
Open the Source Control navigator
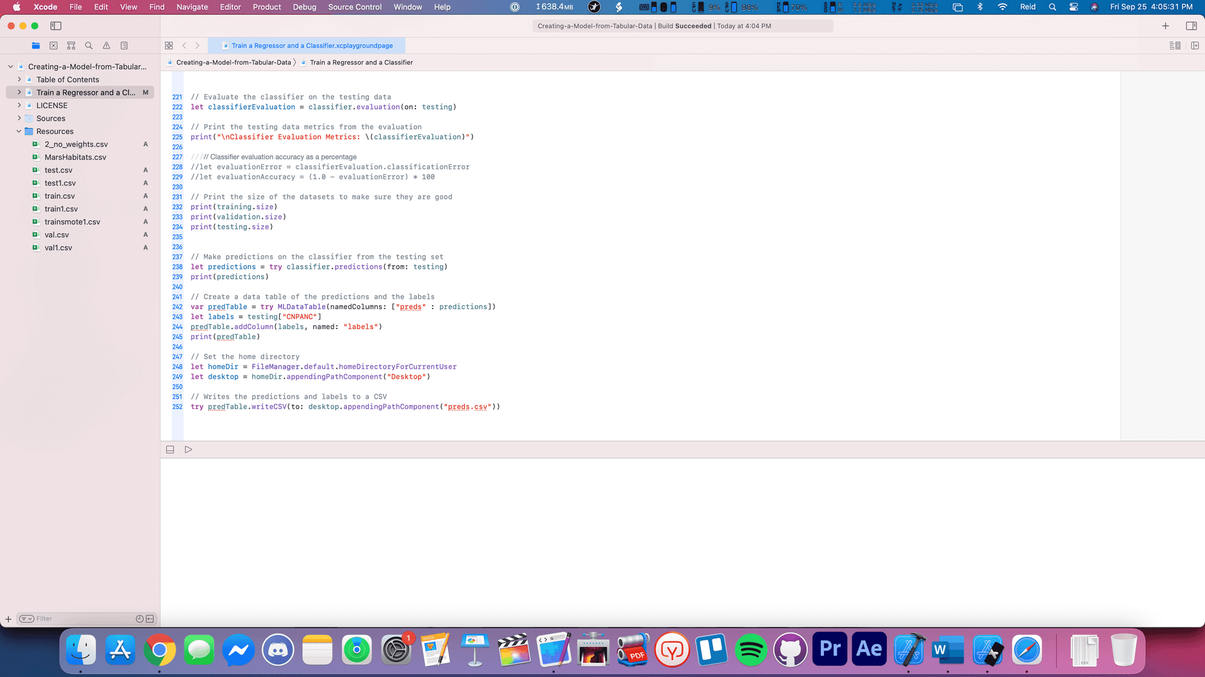tap(53, 46)
